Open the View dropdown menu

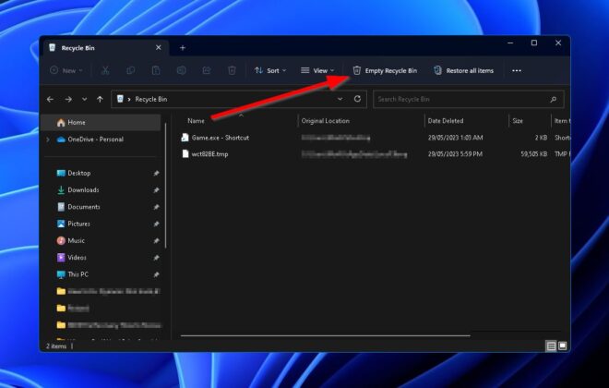(x=316, y=70)
